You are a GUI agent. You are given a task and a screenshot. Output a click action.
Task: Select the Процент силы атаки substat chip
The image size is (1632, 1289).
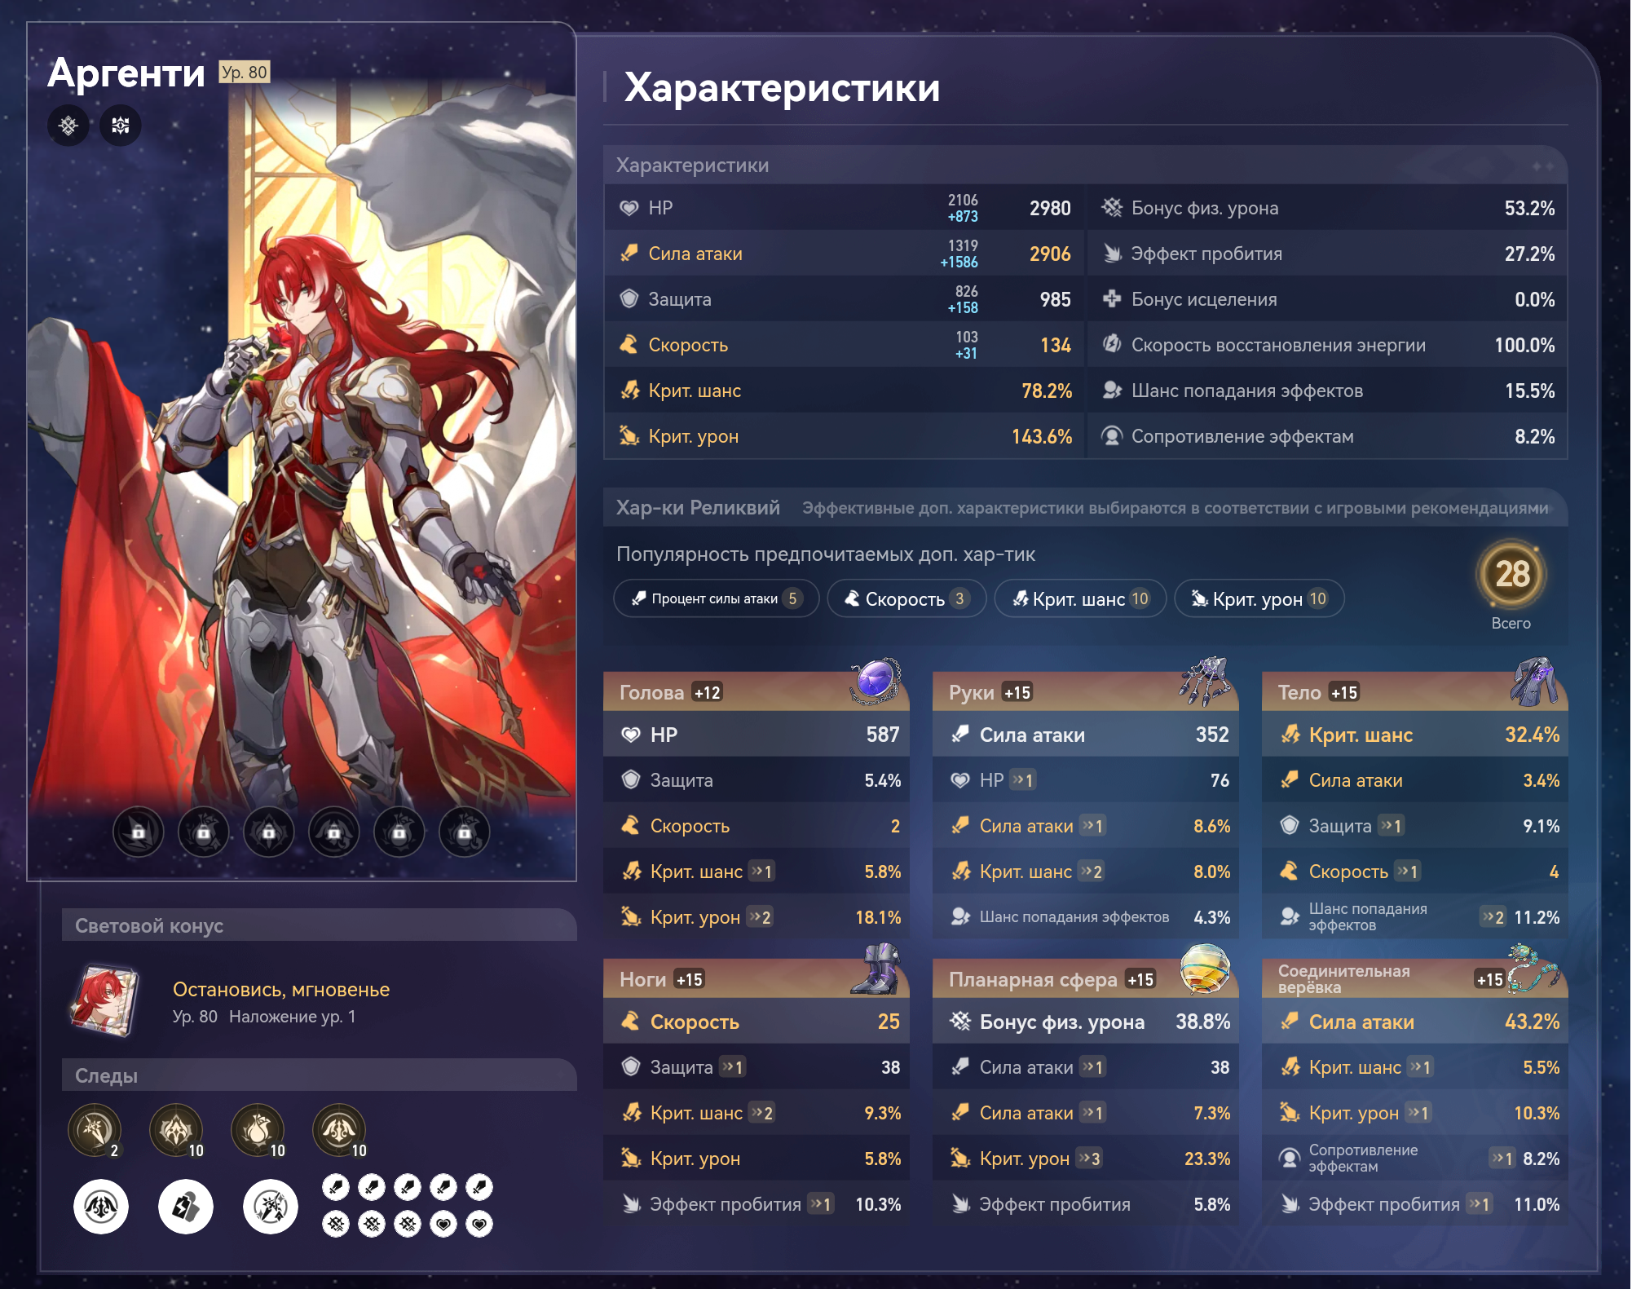pyautogui.click(x=716, y=598)
